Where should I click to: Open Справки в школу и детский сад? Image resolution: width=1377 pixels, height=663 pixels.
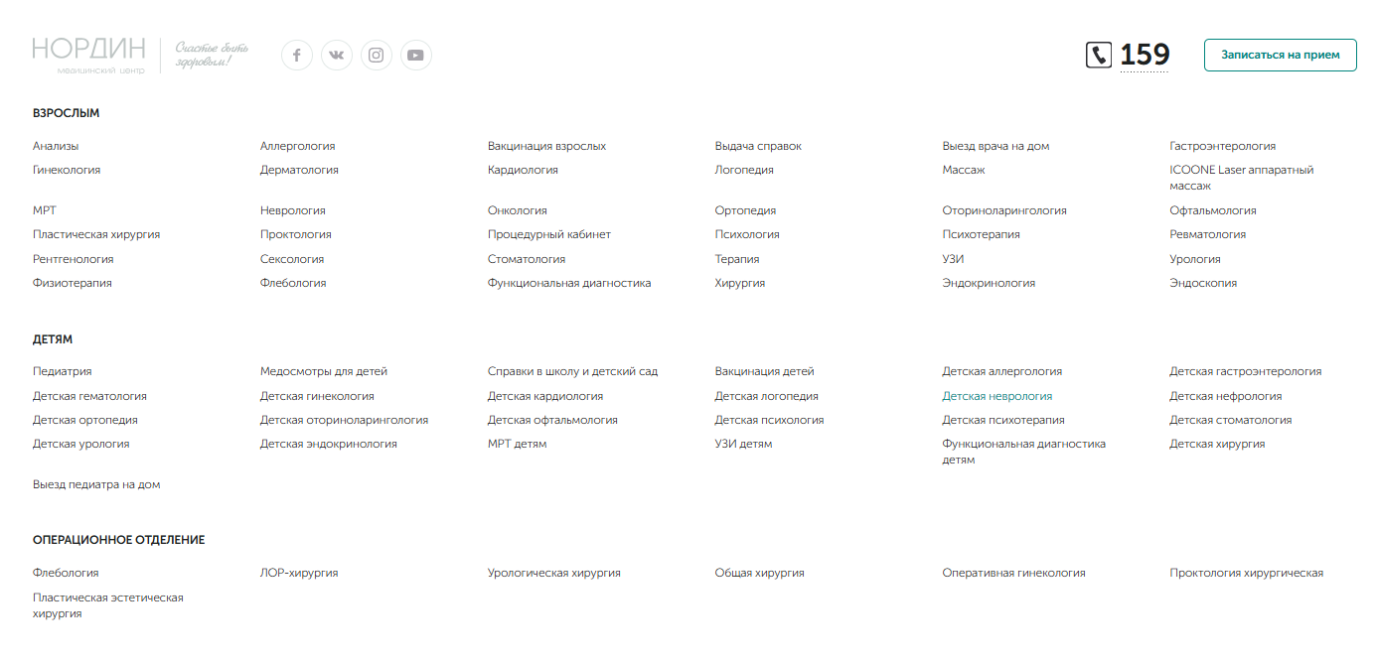[x=572, y=371]
